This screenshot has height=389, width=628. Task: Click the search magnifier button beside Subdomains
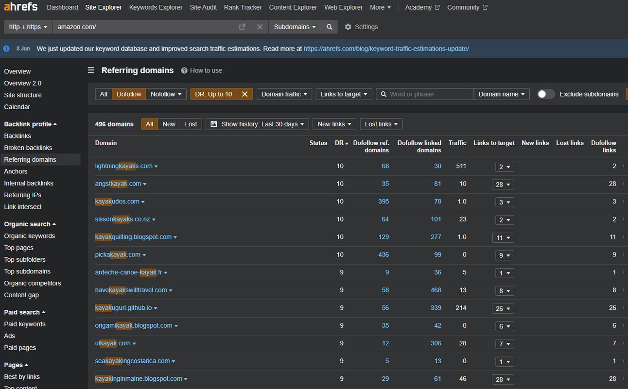(x=329, y=27)
